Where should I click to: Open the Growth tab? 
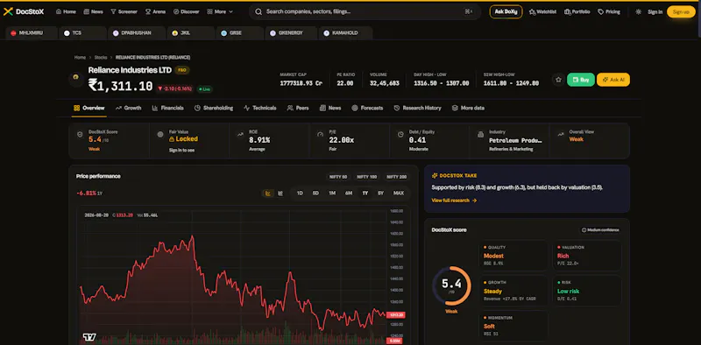(128, 109)
